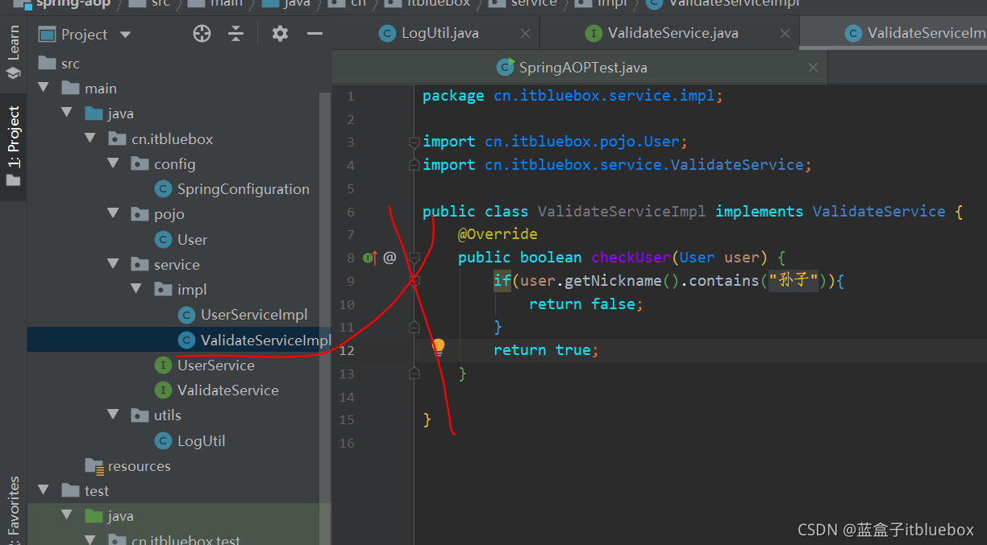Click the fold end marker on line 11
987x545 pixels.
(414, 327)
